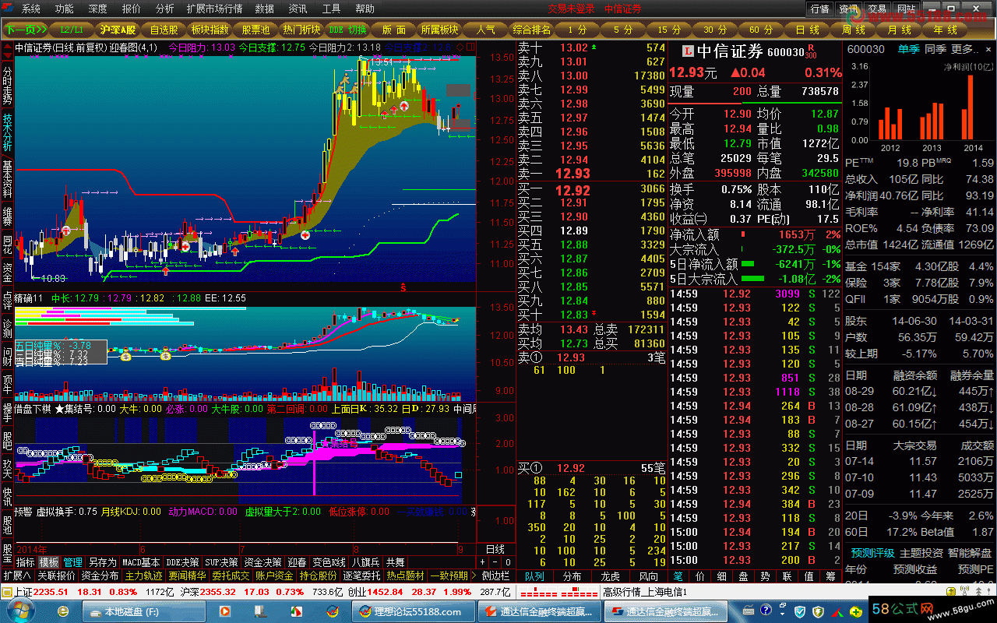Click the first money-bag marker in volume panel
997x623 pixels.
(x=126, y=356)
